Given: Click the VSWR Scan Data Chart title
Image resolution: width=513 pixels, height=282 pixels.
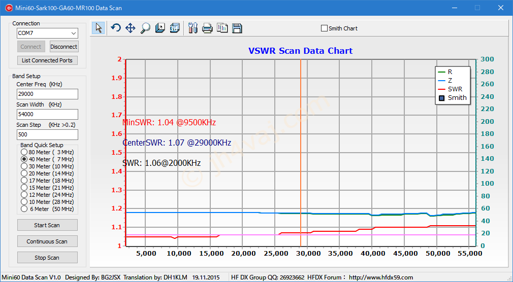Looking at the screenshot, I should [x=300, y=51].
